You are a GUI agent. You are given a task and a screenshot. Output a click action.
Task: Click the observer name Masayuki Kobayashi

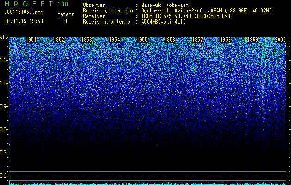(166, 5)
